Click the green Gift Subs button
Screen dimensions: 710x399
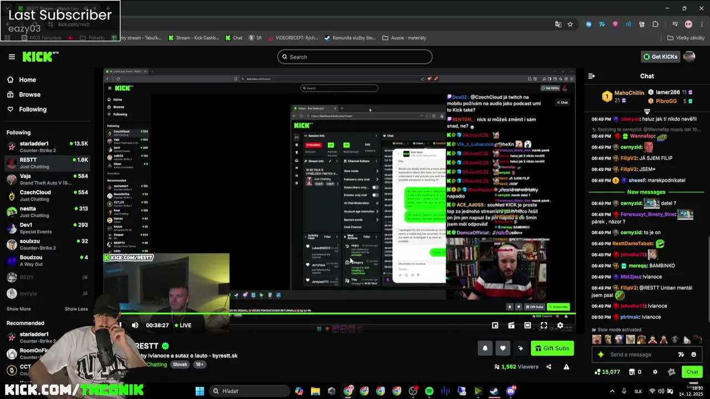[552, 348]
